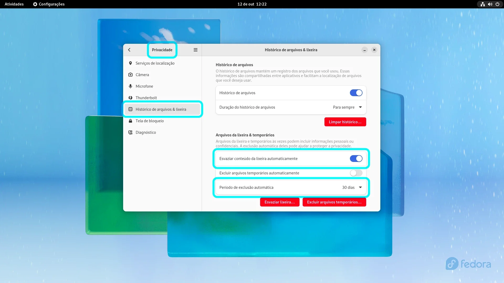504x283 pixels.
Task: Click the Histórico de arquivos & lixeira window title
Action: point(291,50)
